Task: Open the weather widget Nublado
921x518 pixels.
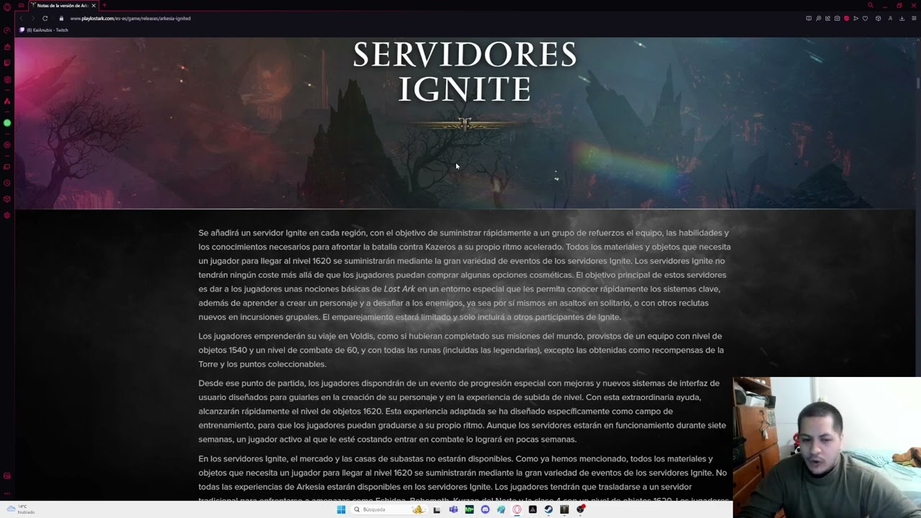Action: click(20, 509)
